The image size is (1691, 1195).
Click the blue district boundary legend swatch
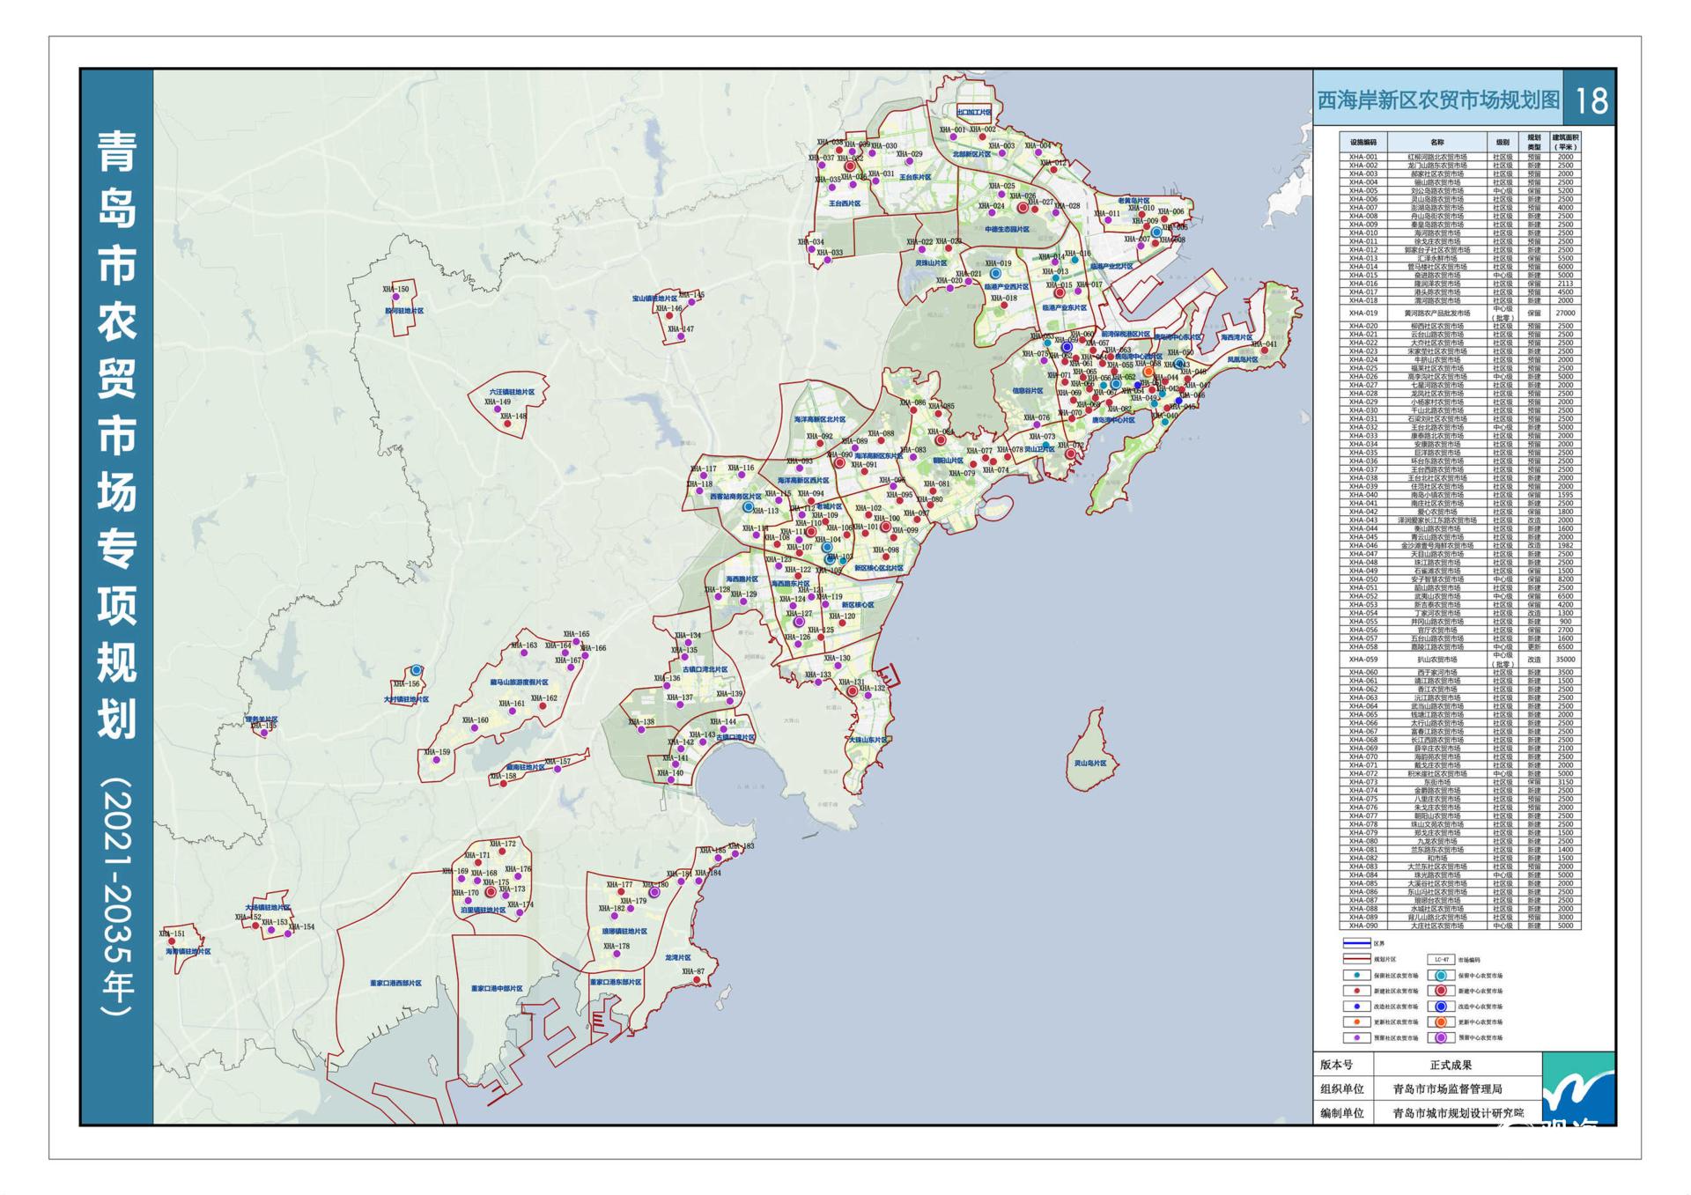click(1357, 943)
